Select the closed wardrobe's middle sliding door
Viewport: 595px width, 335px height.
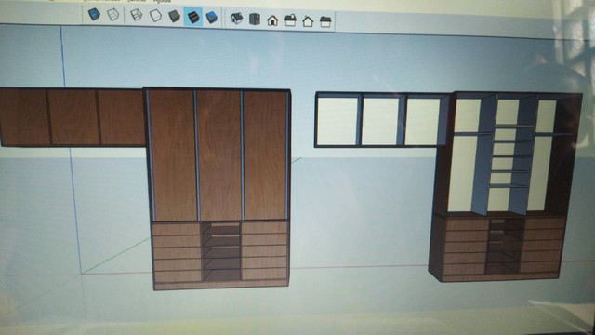(219, 155)
